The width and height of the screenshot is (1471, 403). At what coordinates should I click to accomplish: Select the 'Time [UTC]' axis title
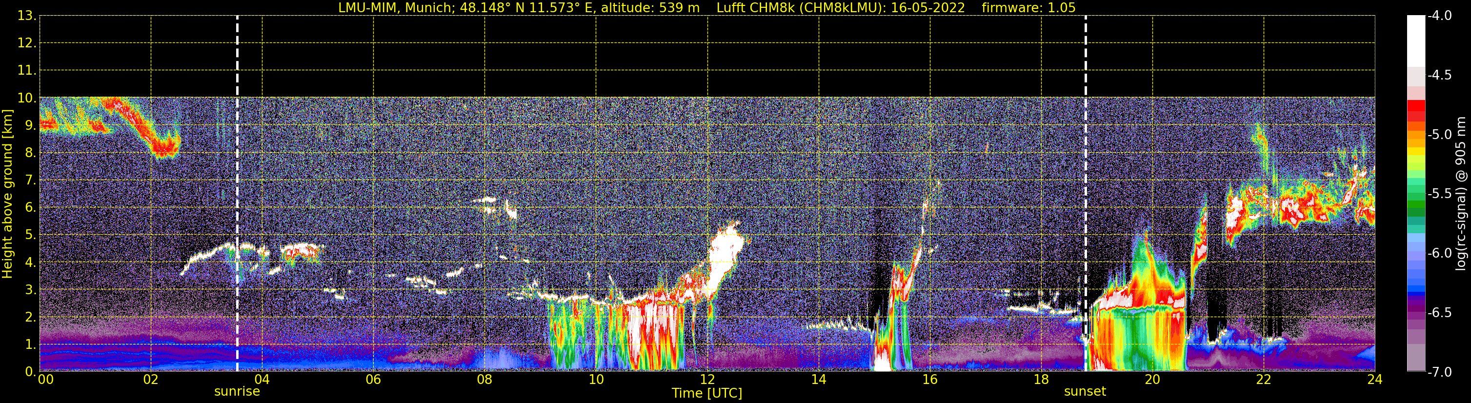(707, 393)
